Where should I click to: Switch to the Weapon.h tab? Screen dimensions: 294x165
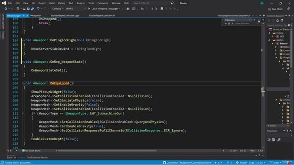(36, 16)
